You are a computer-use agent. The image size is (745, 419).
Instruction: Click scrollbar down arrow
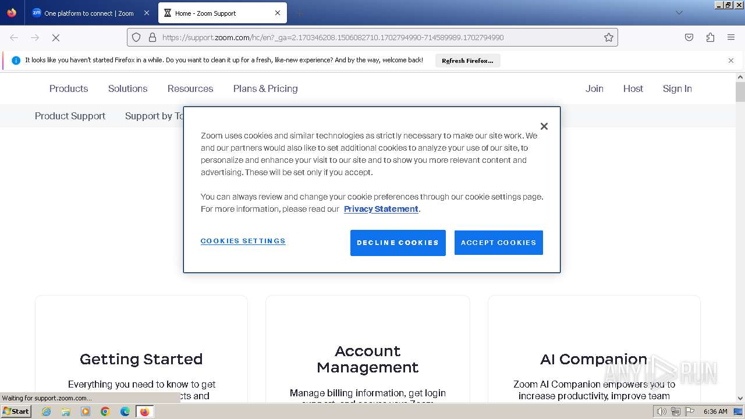coord(740,399)
